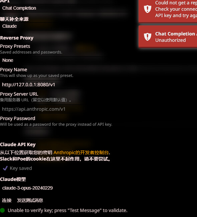The width and height of the screenshot is (197, 217).
Task: Click the Unable to verify key status text
Action: pos(67,210)
